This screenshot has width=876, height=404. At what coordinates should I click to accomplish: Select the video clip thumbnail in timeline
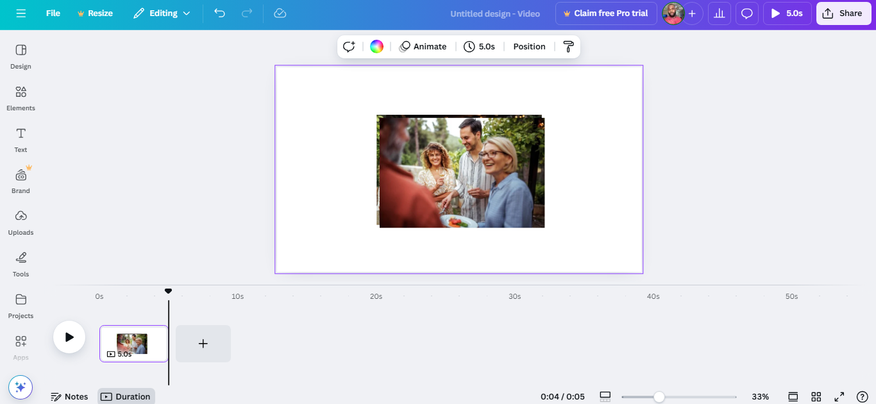point(133,343)
